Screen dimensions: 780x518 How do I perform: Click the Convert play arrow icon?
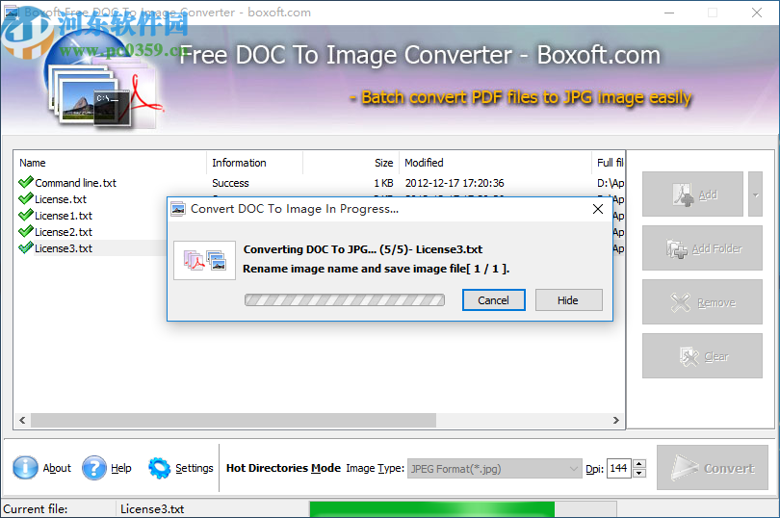[x=684, y=468]
